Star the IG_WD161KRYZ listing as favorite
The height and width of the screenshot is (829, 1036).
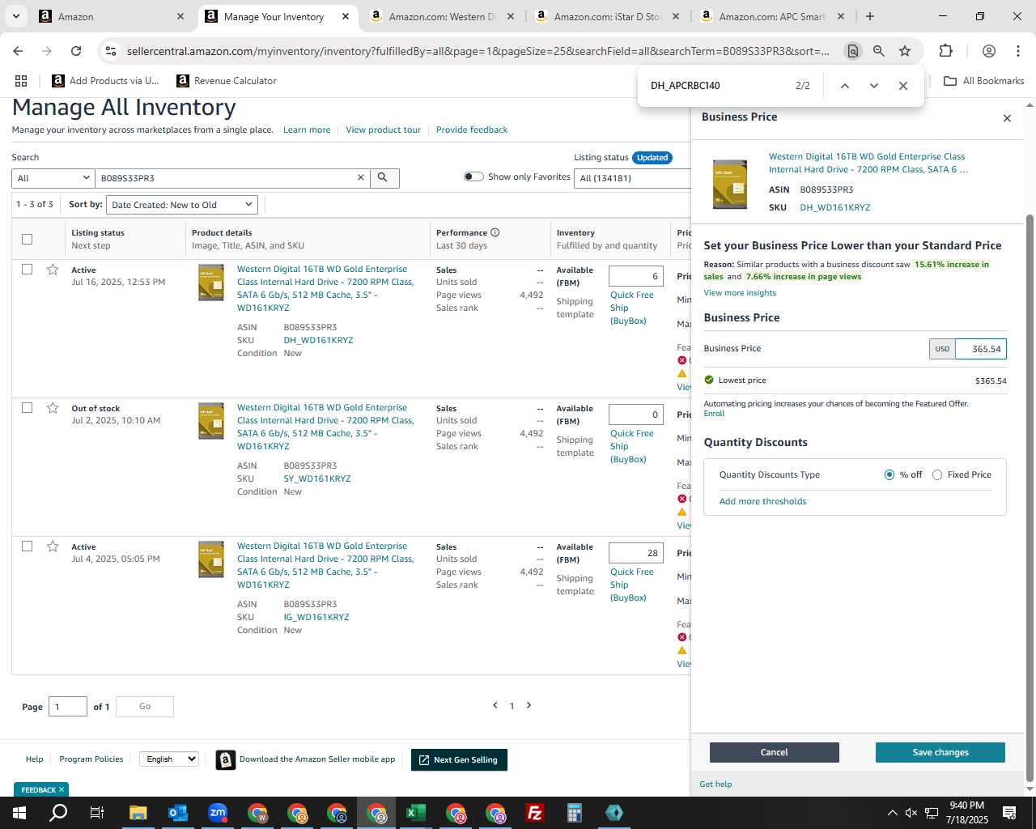pos(53,546)
